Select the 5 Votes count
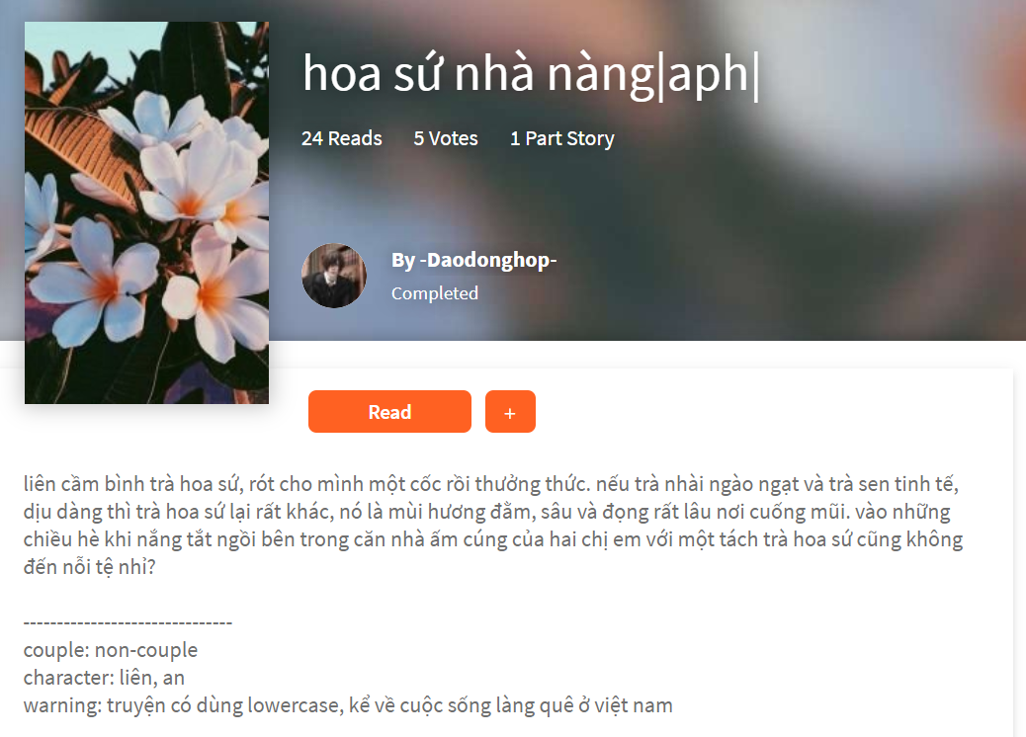This screenshot has width=1026, height=737. 446,138
